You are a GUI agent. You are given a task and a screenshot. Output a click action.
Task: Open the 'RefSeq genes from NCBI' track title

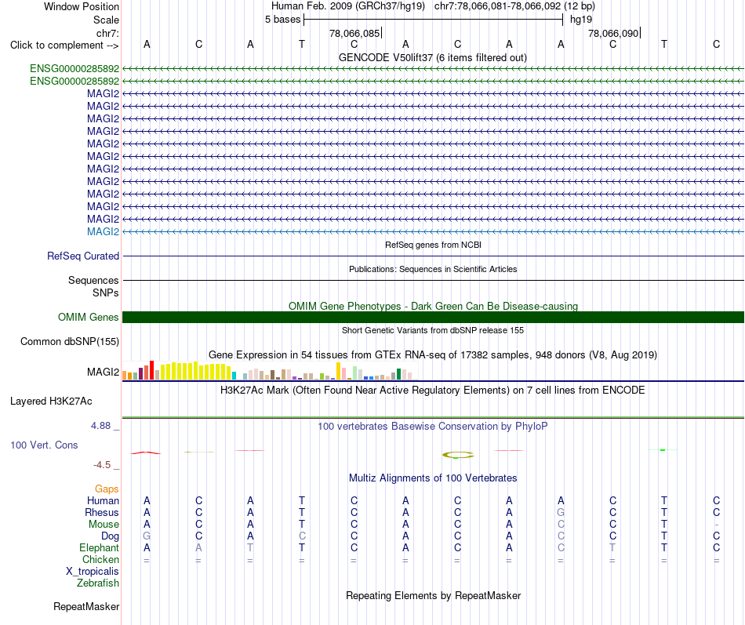tap(433, 245)
